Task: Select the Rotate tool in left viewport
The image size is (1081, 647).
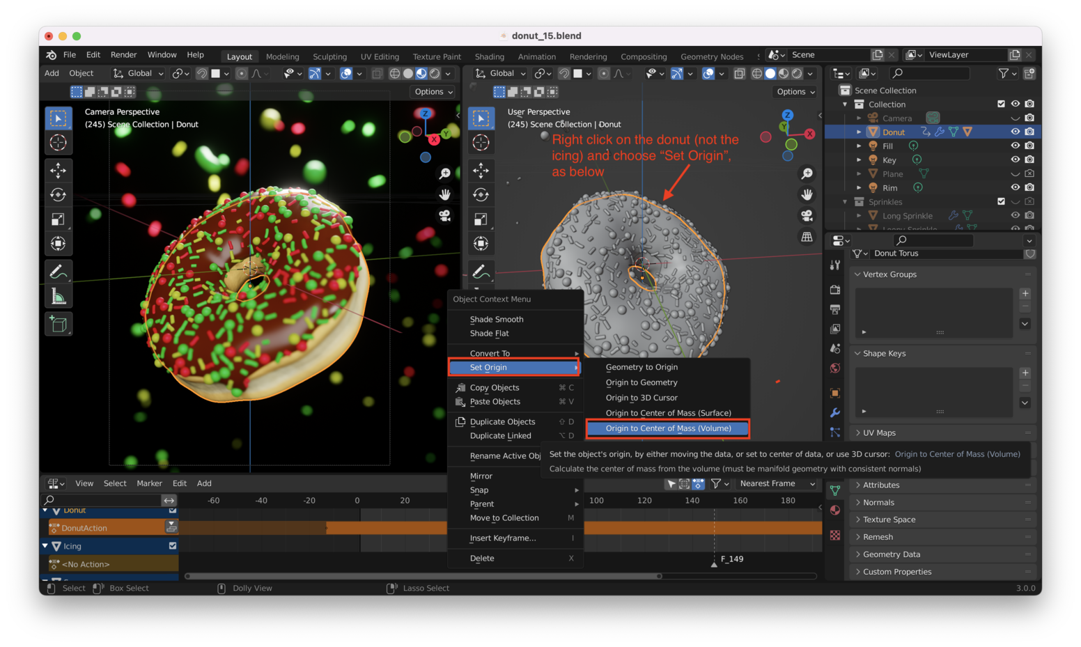Action: tap(59, 195)
